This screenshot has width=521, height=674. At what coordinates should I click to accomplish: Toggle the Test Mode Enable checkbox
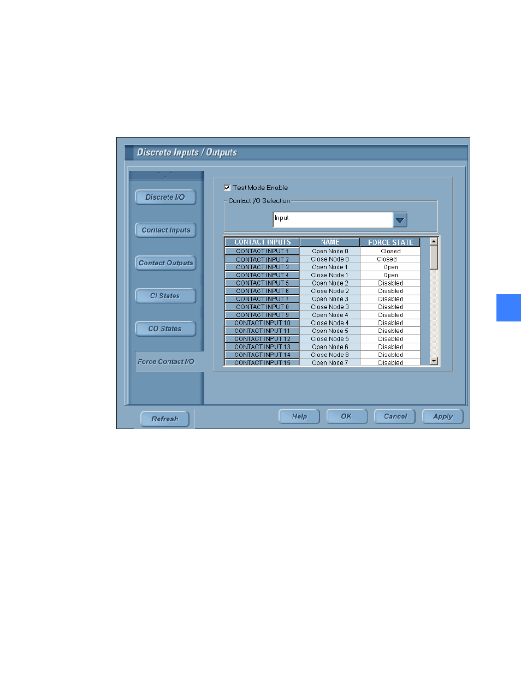coord(227,188)
